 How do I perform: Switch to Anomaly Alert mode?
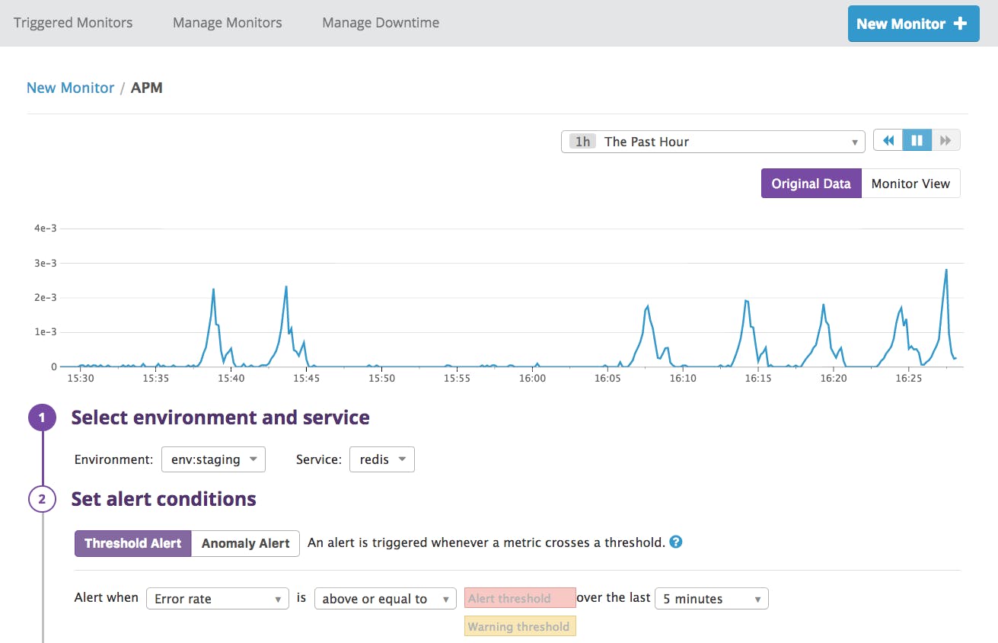click(x=245, y=543)
